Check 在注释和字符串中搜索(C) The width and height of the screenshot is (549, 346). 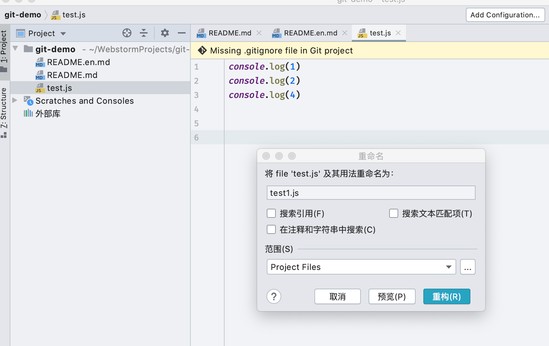tap(271, 229)
